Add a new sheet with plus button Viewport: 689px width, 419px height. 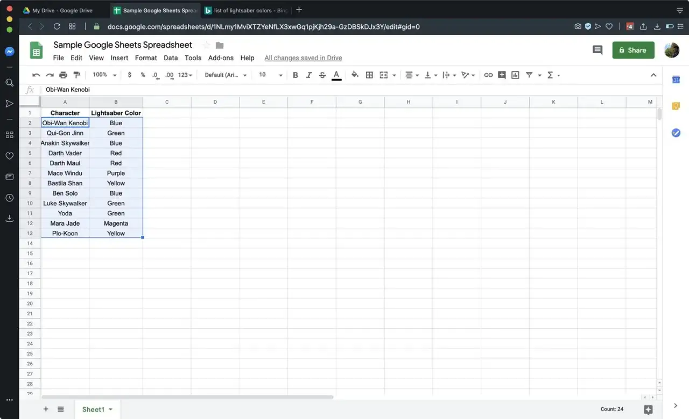point(46,409)
